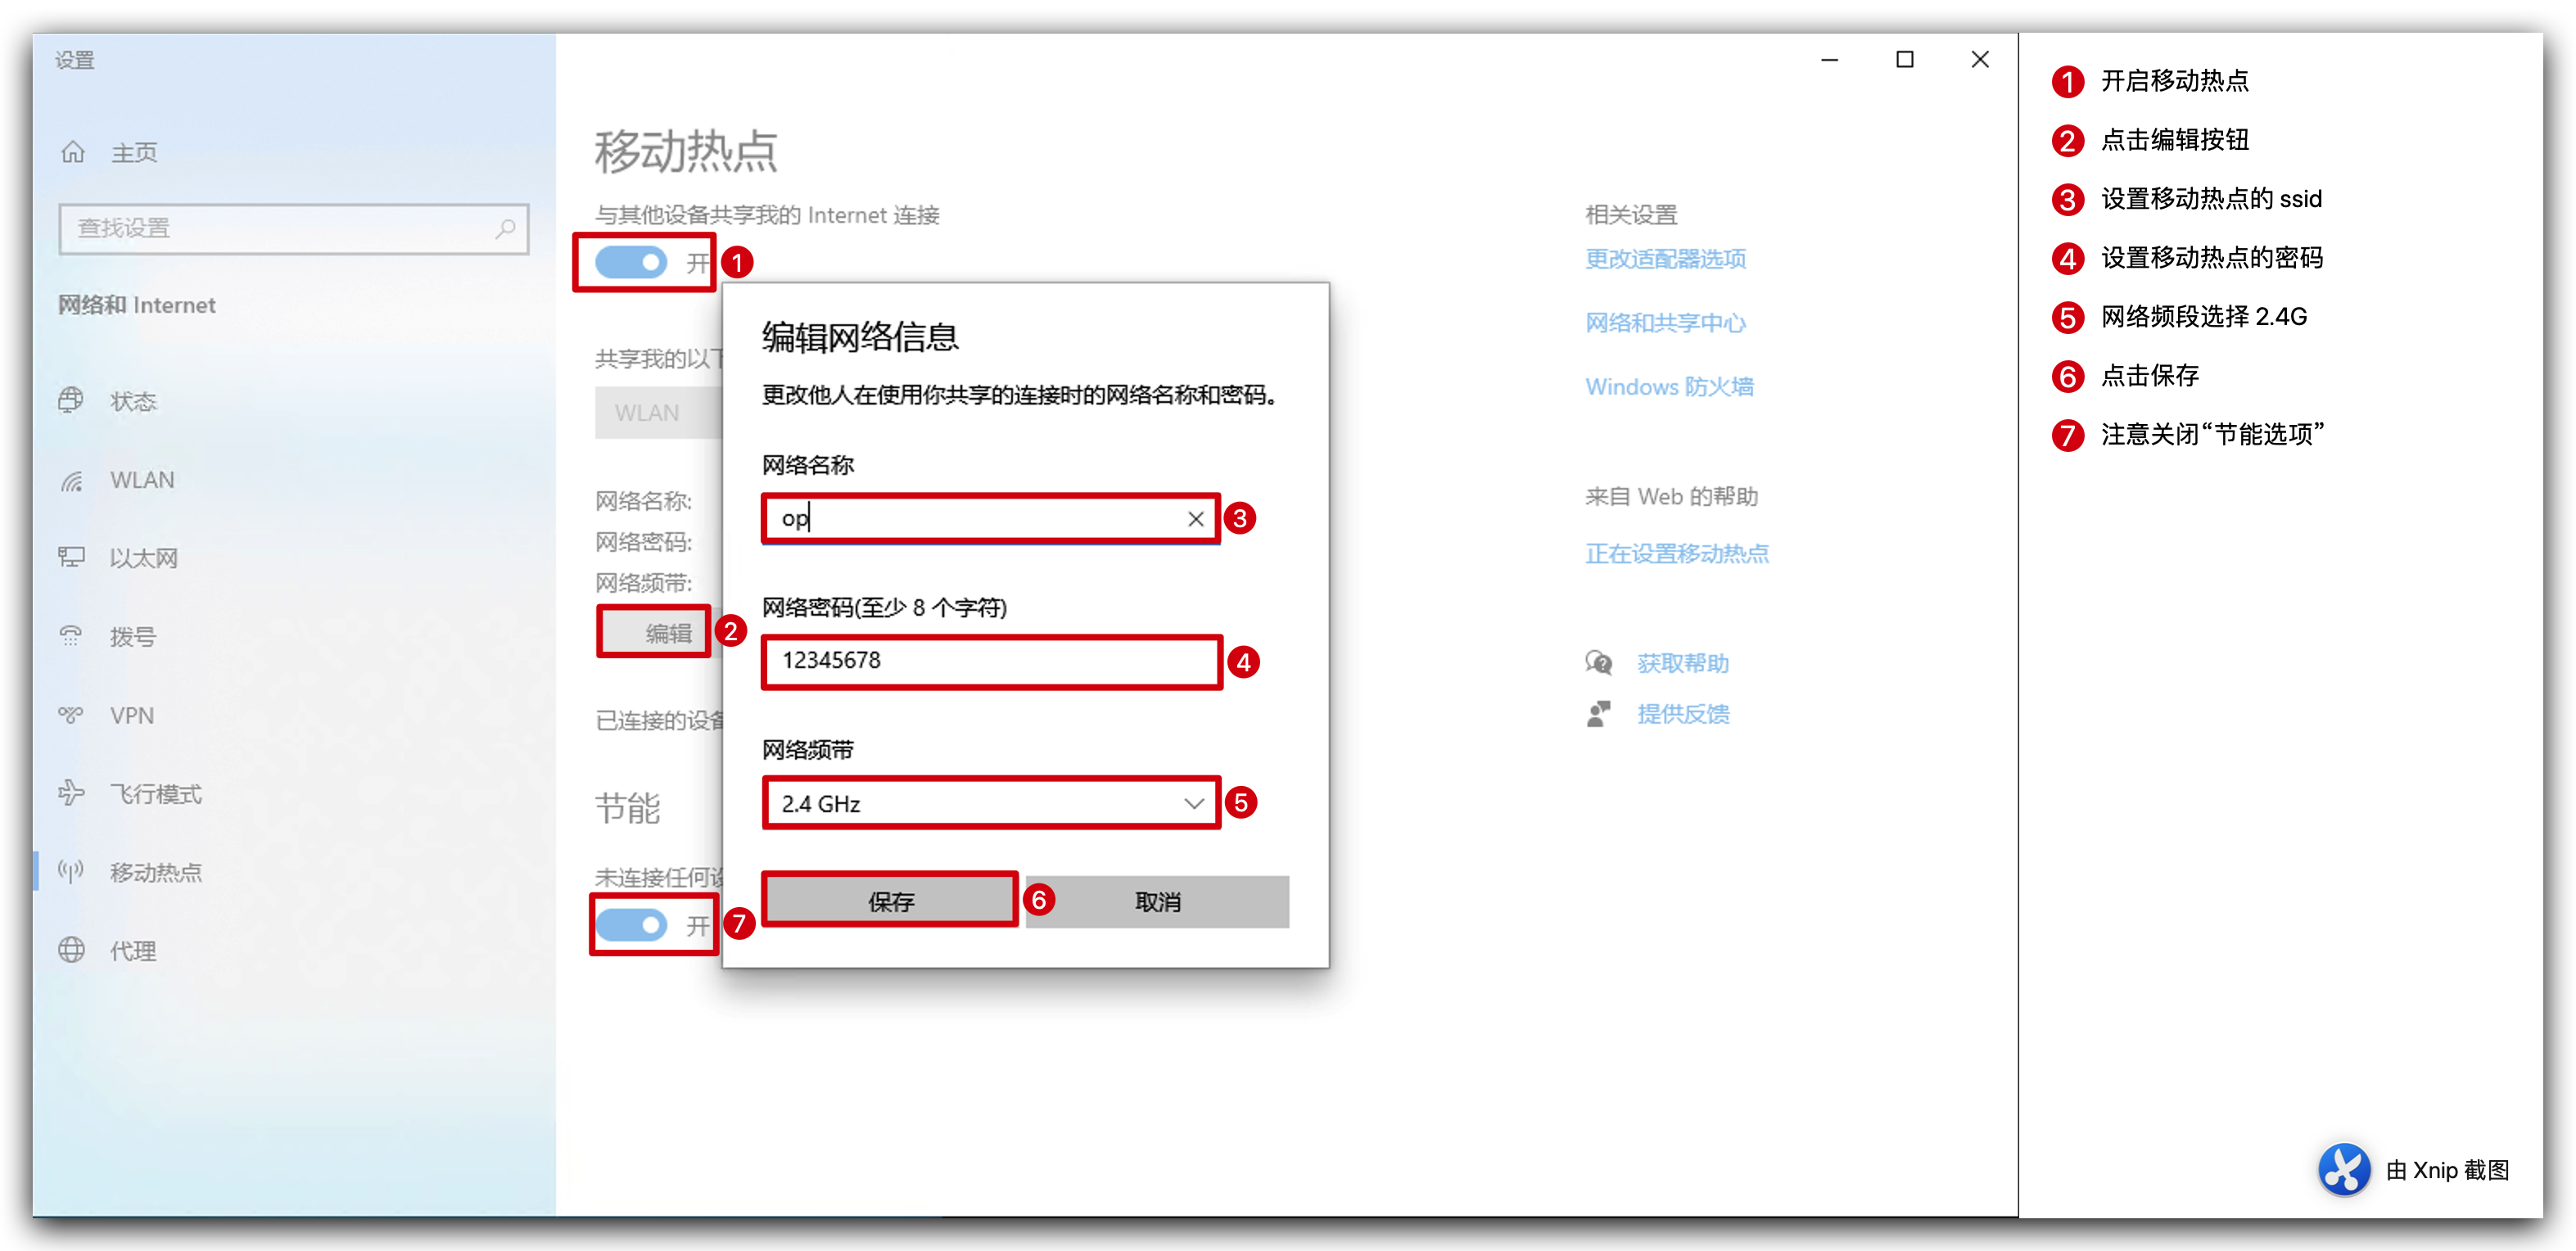This screenshot has height=1251, width=2576.
Task: Click the Home house icon in sidebar
Action: click(73, 152)
